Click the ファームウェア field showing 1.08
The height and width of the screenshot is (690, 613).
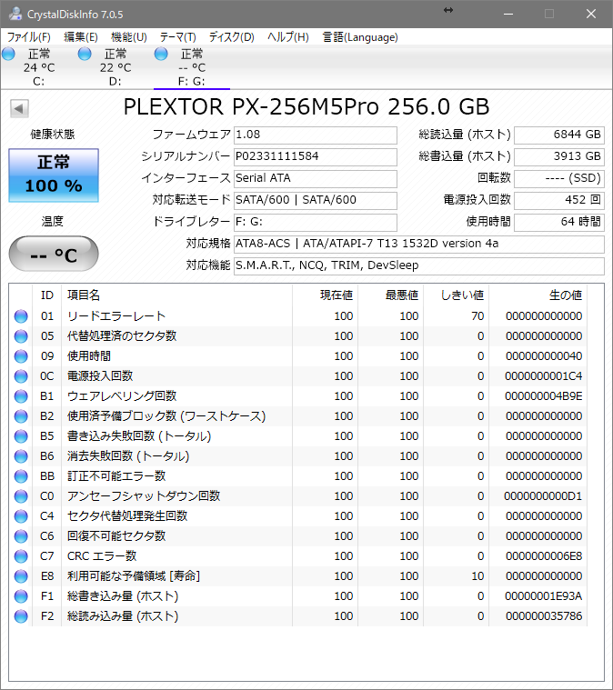coord(316,135)
